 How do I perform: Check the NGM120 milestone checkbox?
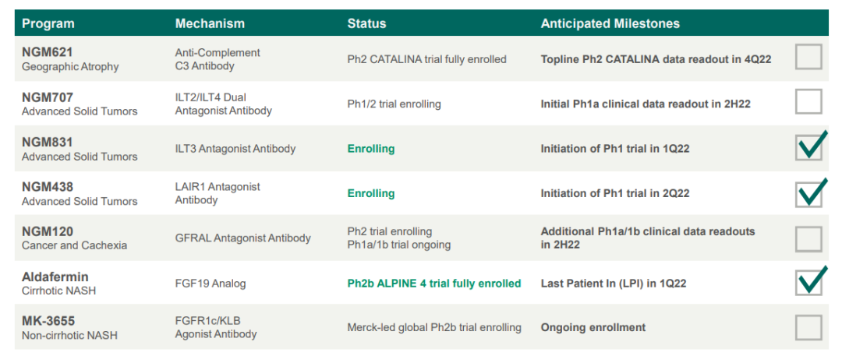808,238
